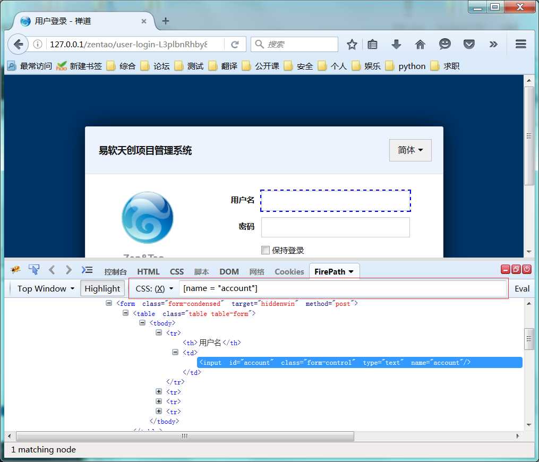Expand the first collapsed tr node
Screen dimensions: 539x462
(x=158, y=391)
